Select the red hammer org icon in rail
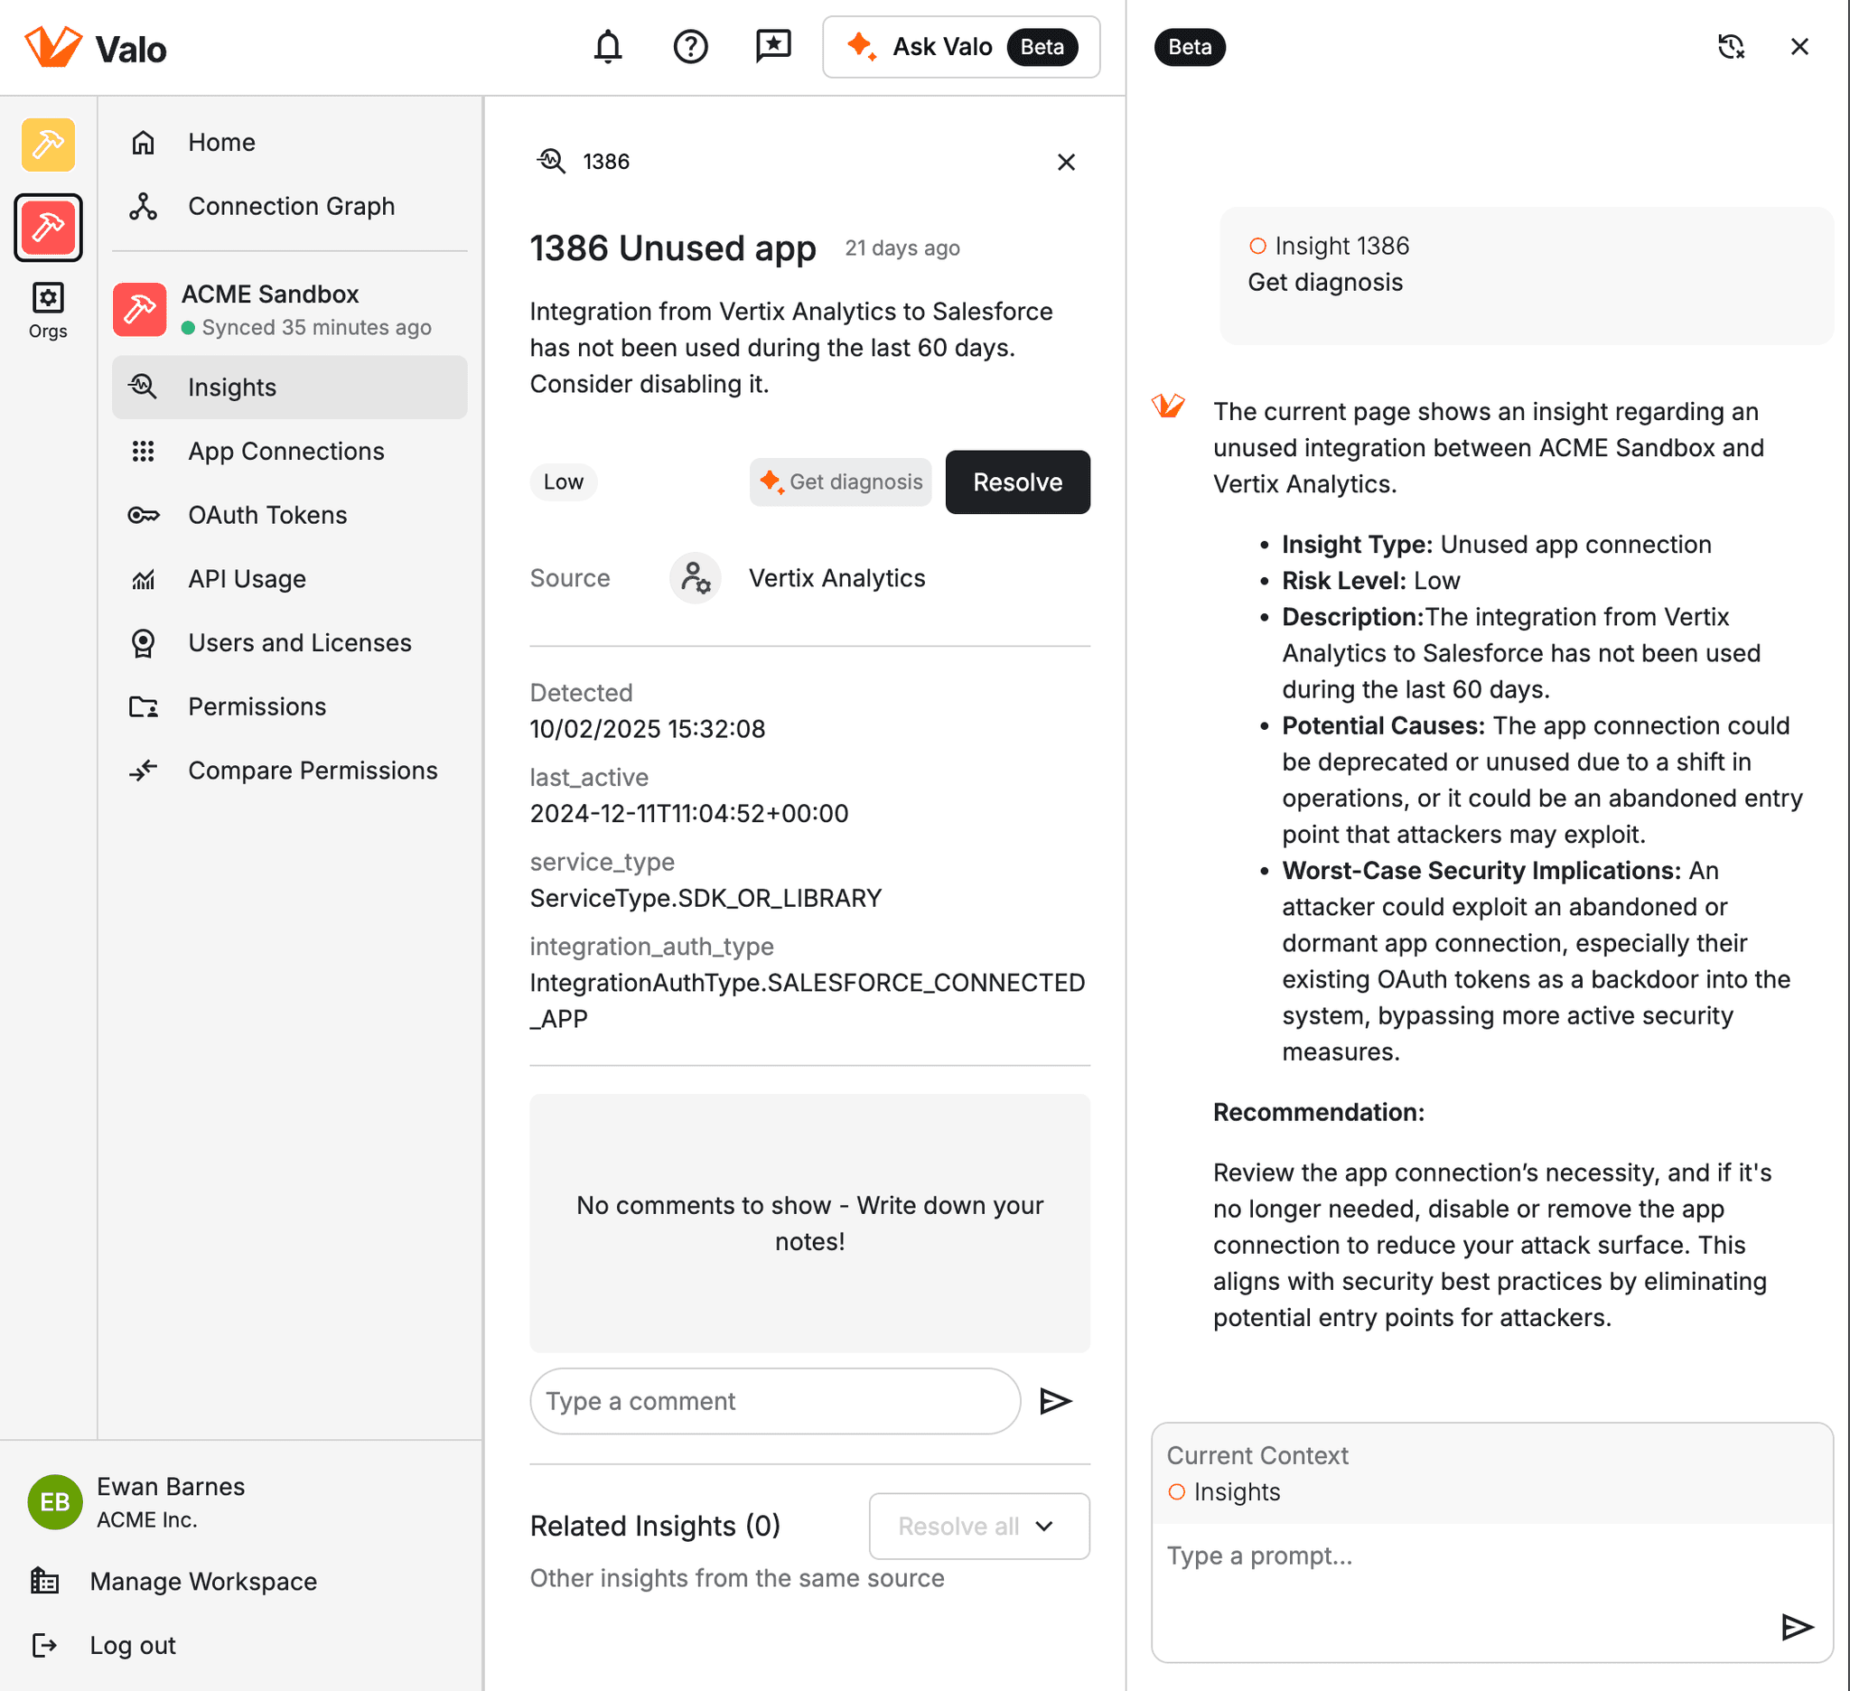 tap(48, 227)
